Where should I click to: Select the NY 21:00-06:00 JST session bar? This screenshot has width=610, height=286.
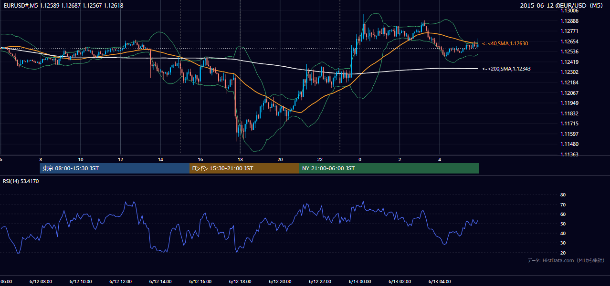pyautogui.click(x=389, y=168)
